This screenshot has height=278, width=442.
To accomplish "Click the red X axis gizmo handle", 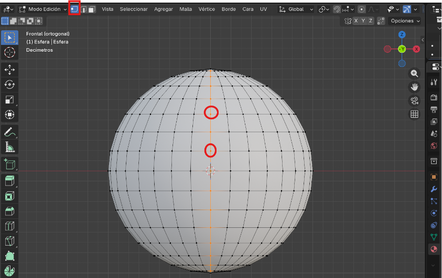I will (x=416, y=49).
